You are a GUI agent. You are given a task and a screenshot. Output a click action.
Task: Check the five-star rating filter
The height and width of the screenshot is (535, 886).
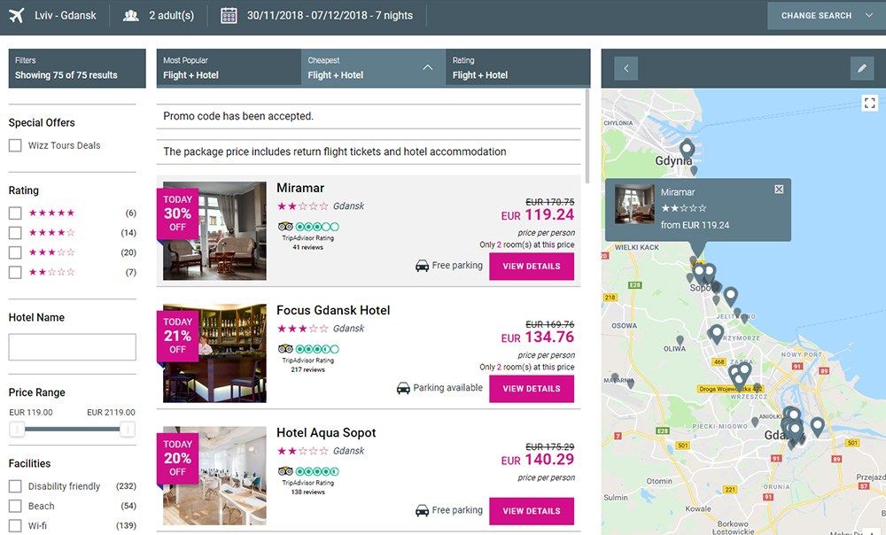click(15, 213)
